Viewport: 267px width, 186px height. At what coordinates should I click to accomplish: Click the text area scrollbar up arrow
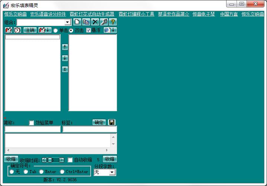point(113,137)
